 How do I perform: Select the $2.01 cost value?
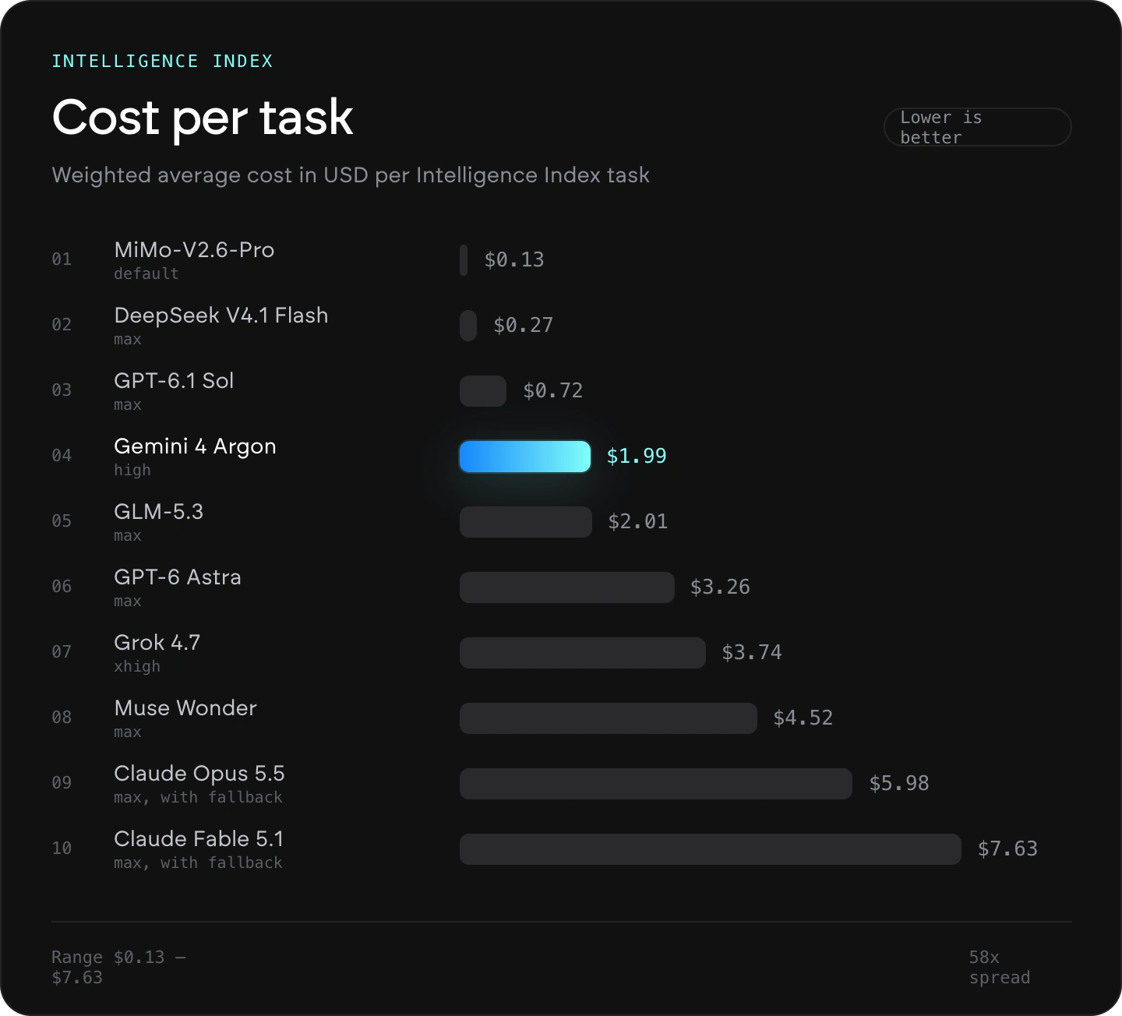638,521
